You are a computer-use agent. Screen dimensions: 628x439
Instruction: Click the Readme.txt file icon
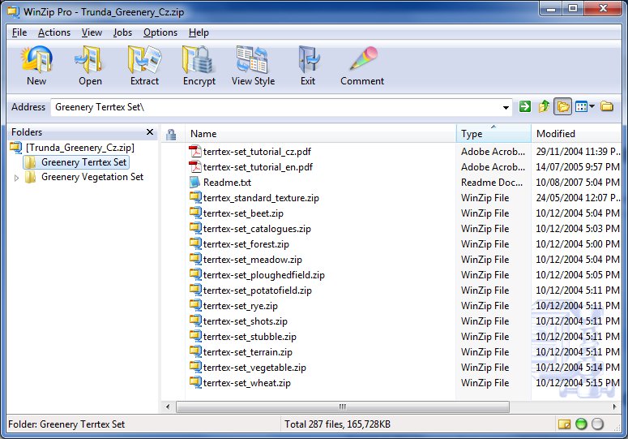click(x=195, y=182)
